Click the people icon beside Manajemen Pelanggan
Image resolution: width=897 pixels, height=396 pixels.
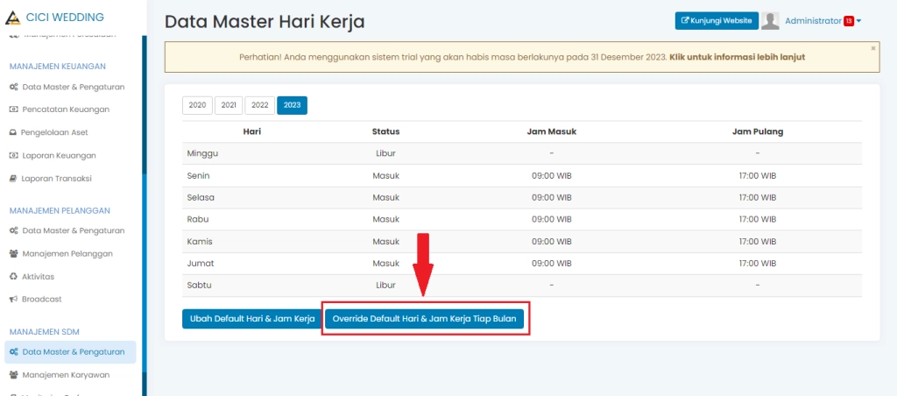tap(14, 254)
